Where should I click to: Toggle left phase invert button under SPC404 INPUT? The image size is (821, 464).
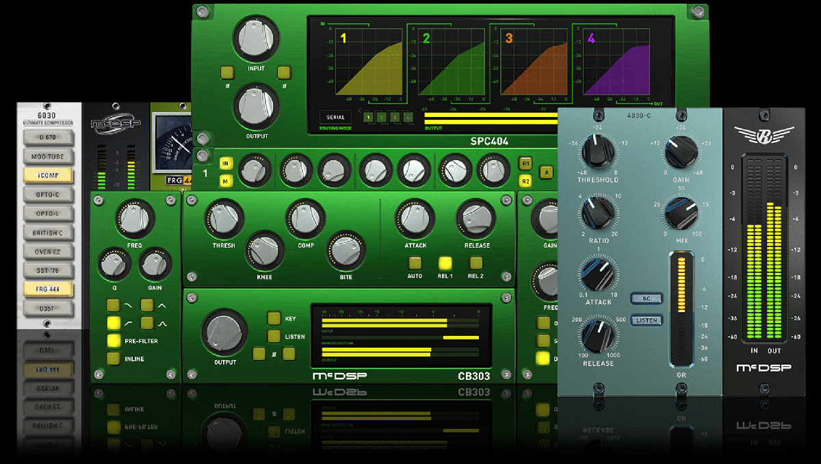pyautogui.click(x=226, y=73)
